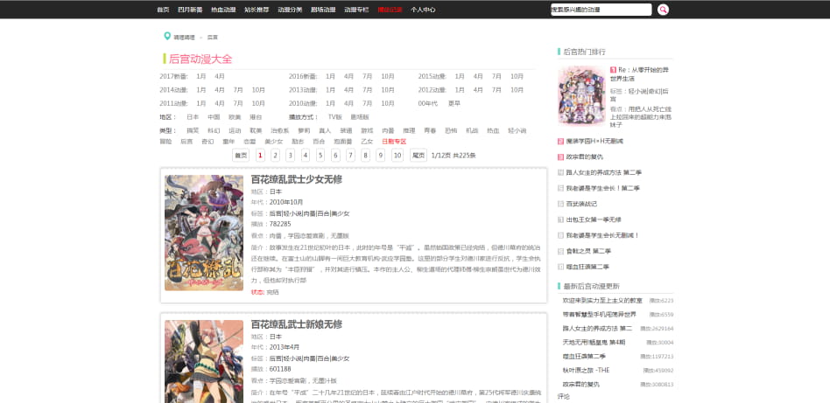The height and width of the screenshot is (403, 830).
Task: Click rank 1 badge beside Re:从零开始
Action: point(613,70)
